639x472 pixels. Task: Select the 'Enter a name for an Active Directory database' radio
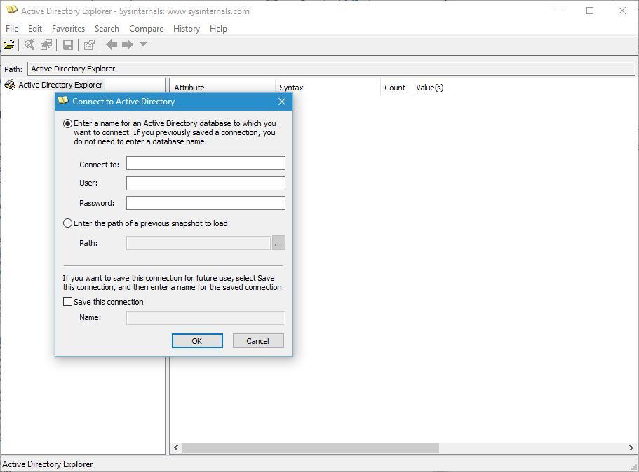pos(67,123)
